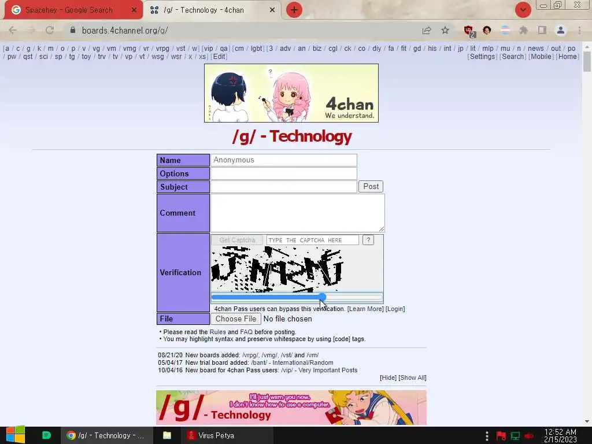Switch to Spacehey Google Search tab
This screenshot has height=444, width=592.
point(73,10)
